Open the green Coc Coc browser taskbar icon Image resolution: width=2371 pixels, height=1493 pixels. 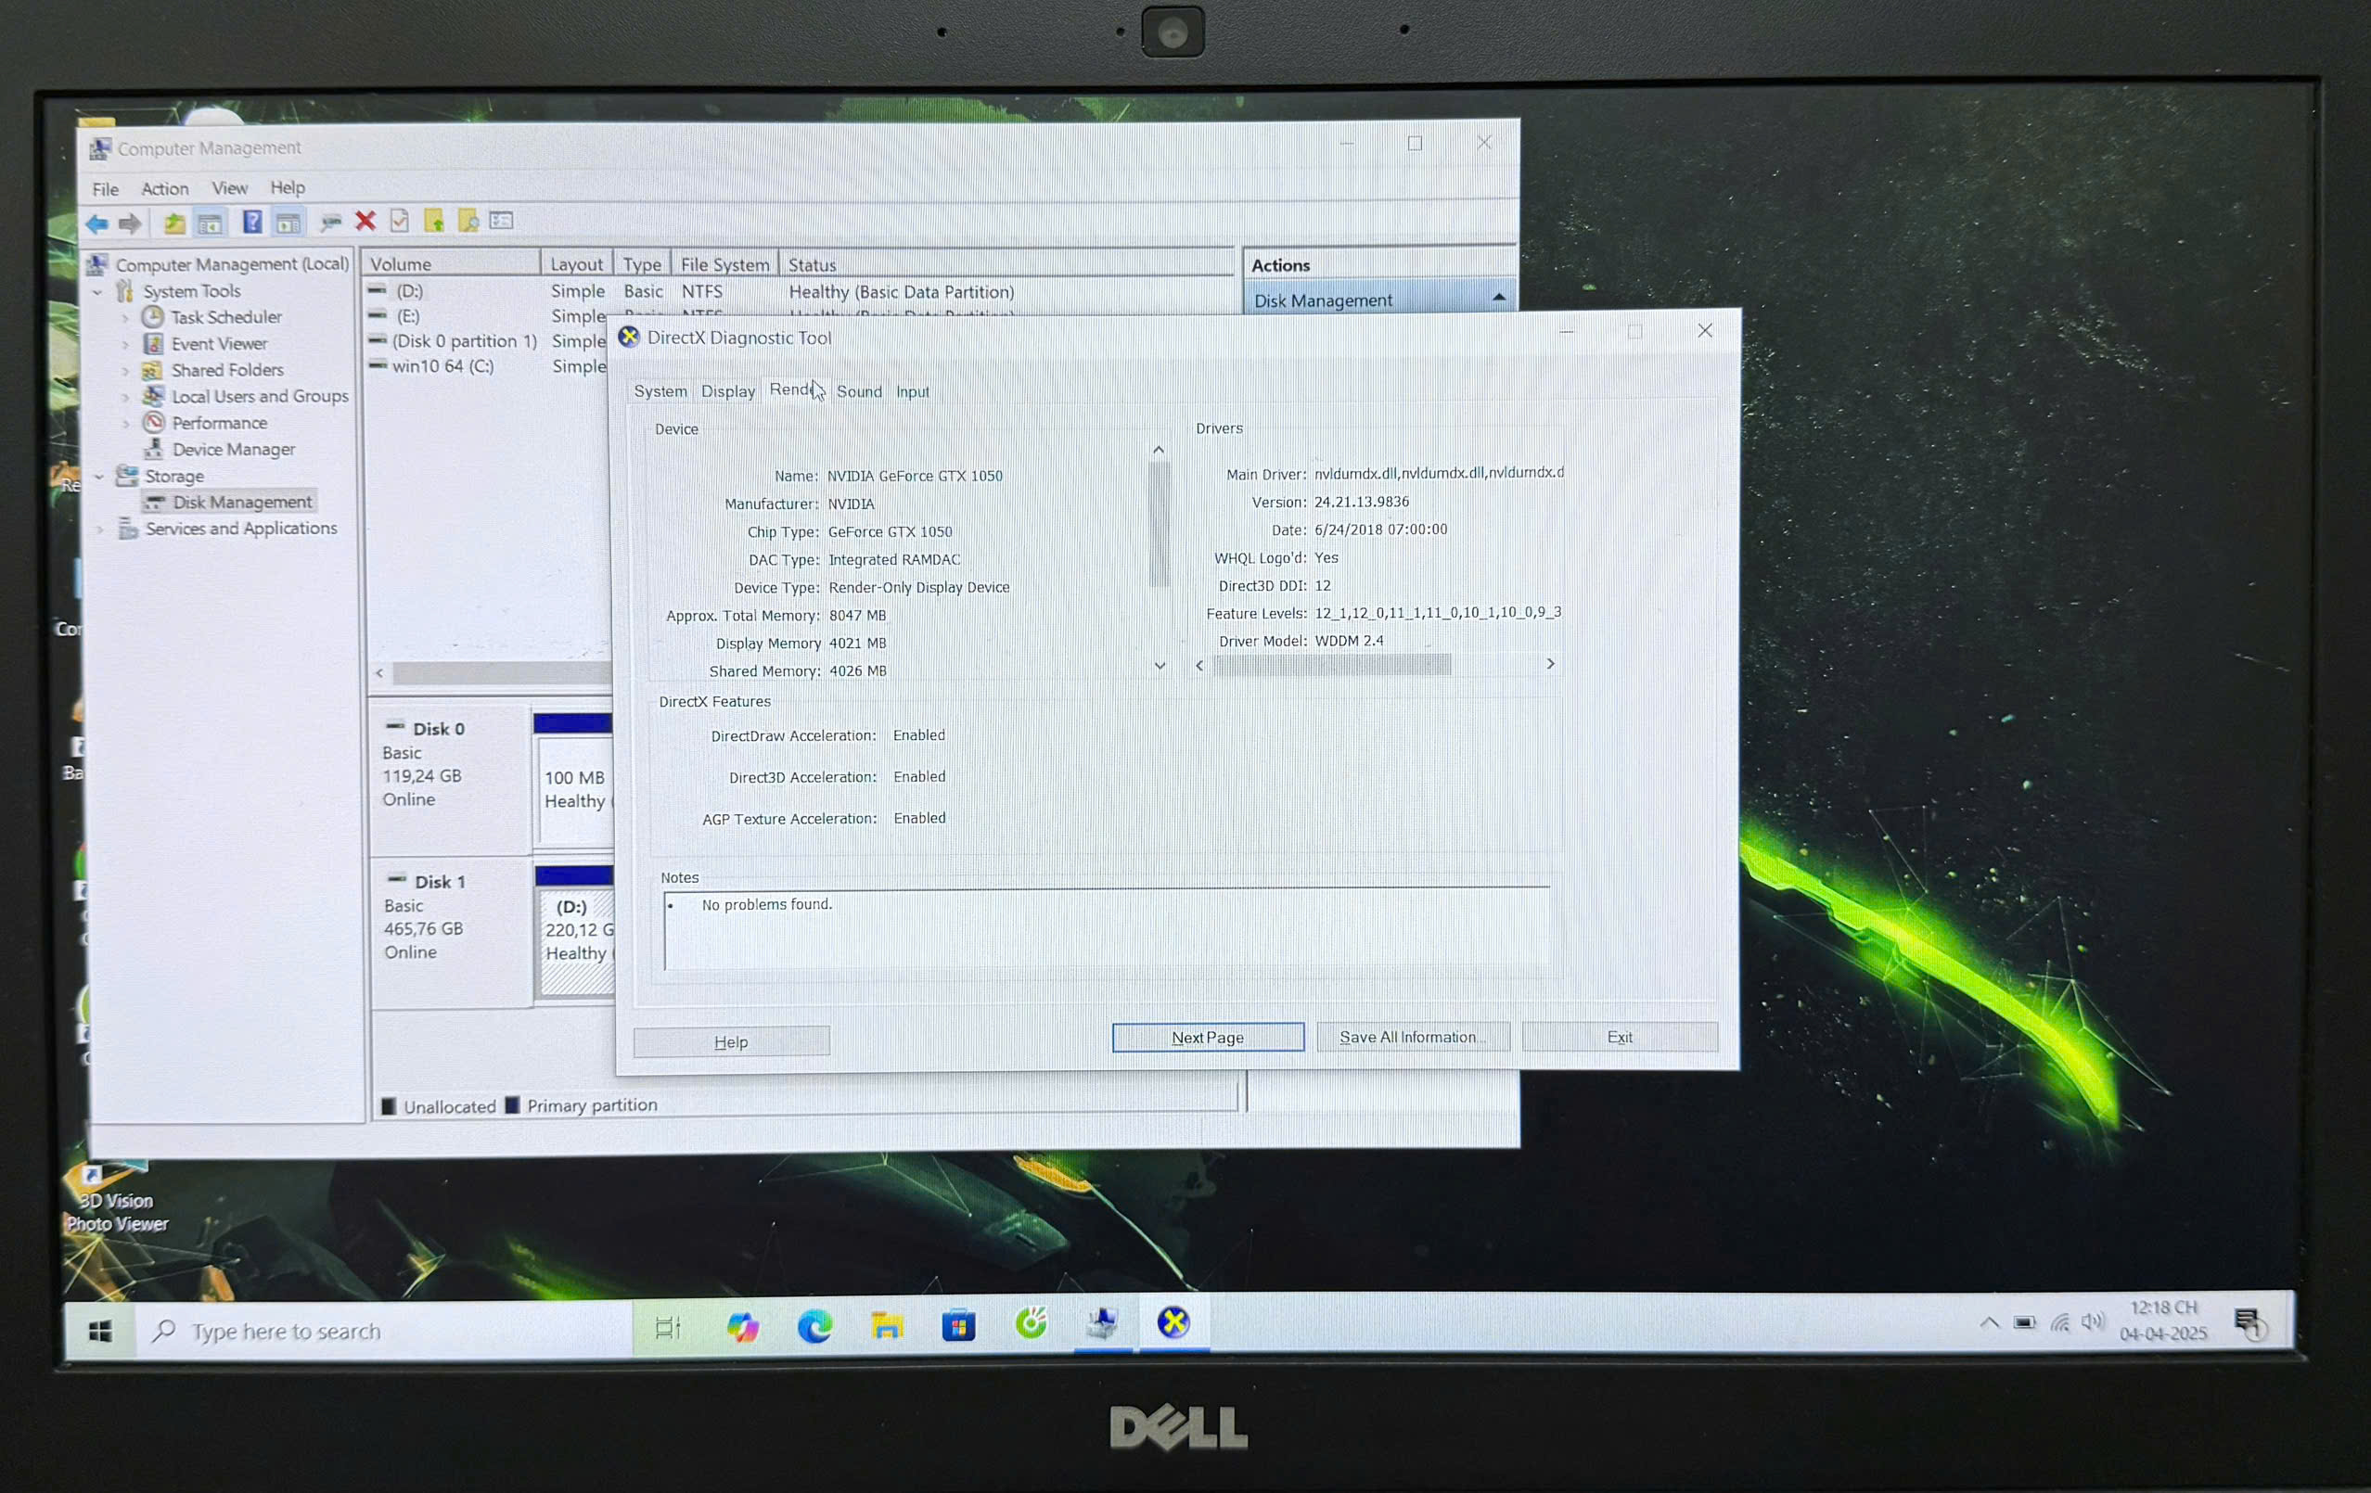click(x=1031, y=1323)
